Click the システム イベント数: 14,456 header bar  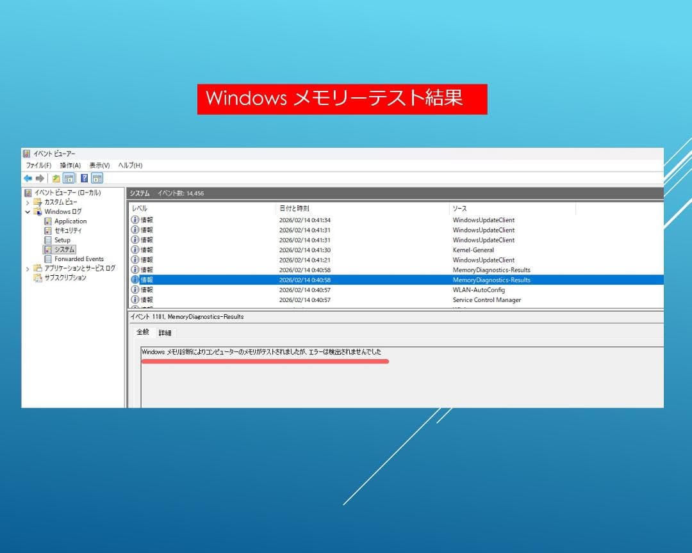click(x=395, y=193)
